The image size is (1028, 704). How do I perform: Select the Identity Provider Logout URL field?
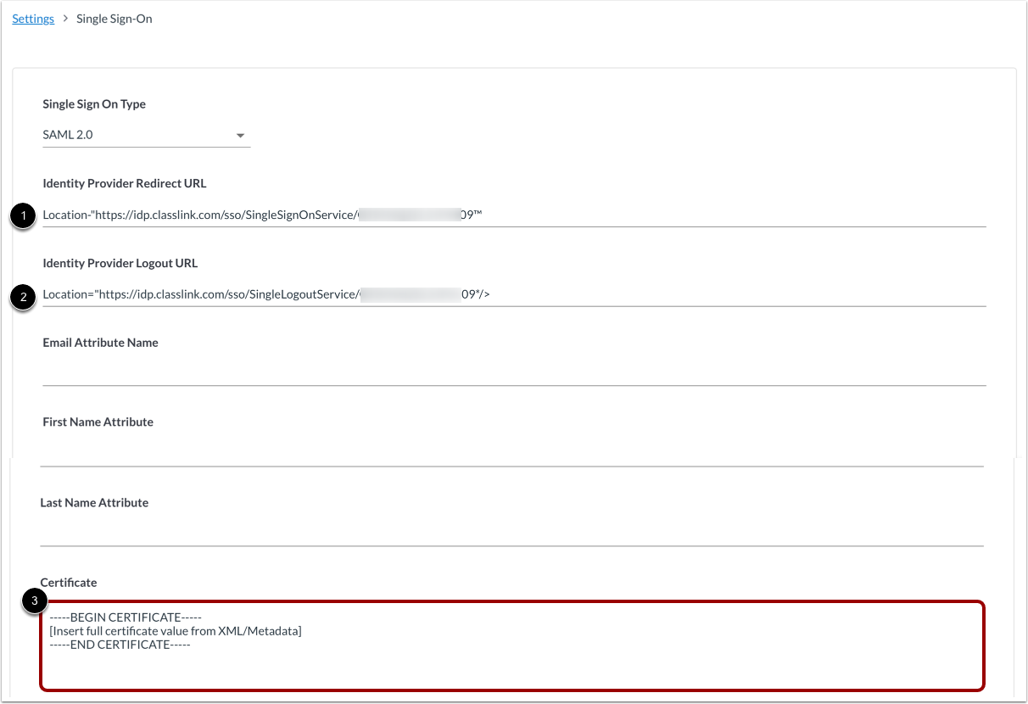509,293
